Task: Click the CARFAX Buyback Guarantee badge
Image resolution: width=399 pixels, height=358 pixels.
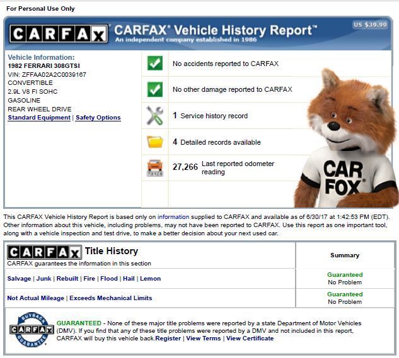Action: point(32,330)
